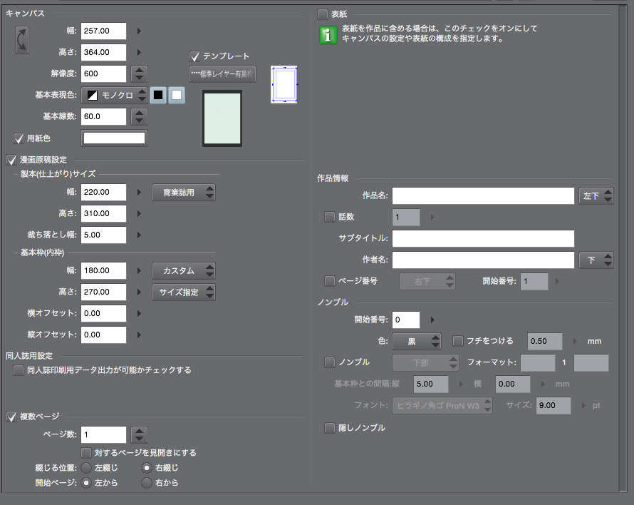Click the arrow beside canvas 幅 257.00
This screenshot has height=505, width=634.
click(139, 31)
